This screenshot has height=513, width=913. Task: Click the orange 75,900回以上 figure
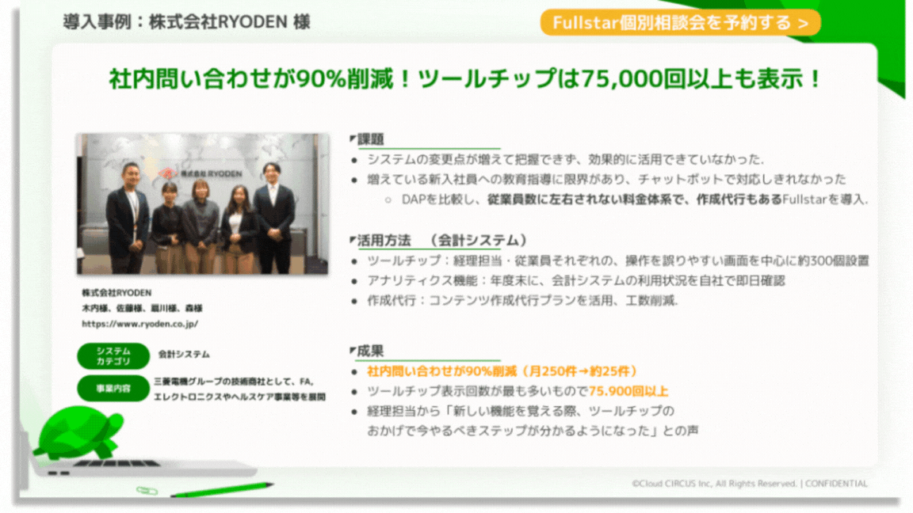pos(628,391)
